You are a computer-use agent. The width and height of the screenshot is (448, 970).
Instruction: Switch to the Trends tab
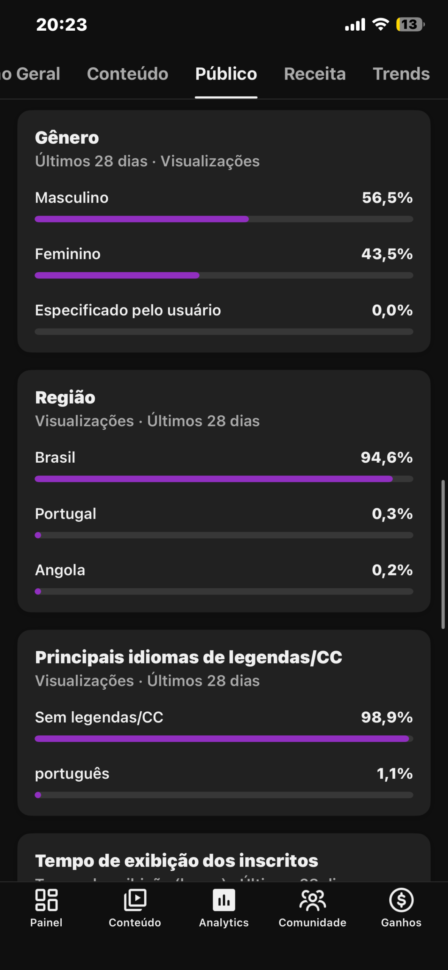click(401, 74)
